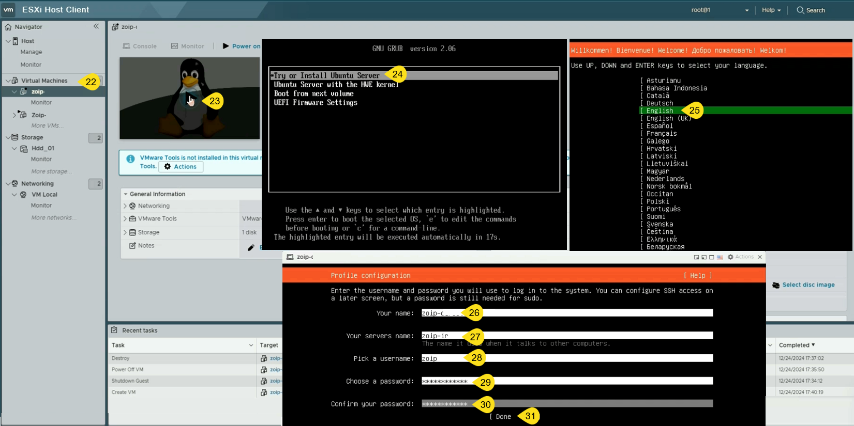Click the [ Help ] button in installer

point(698,276)
